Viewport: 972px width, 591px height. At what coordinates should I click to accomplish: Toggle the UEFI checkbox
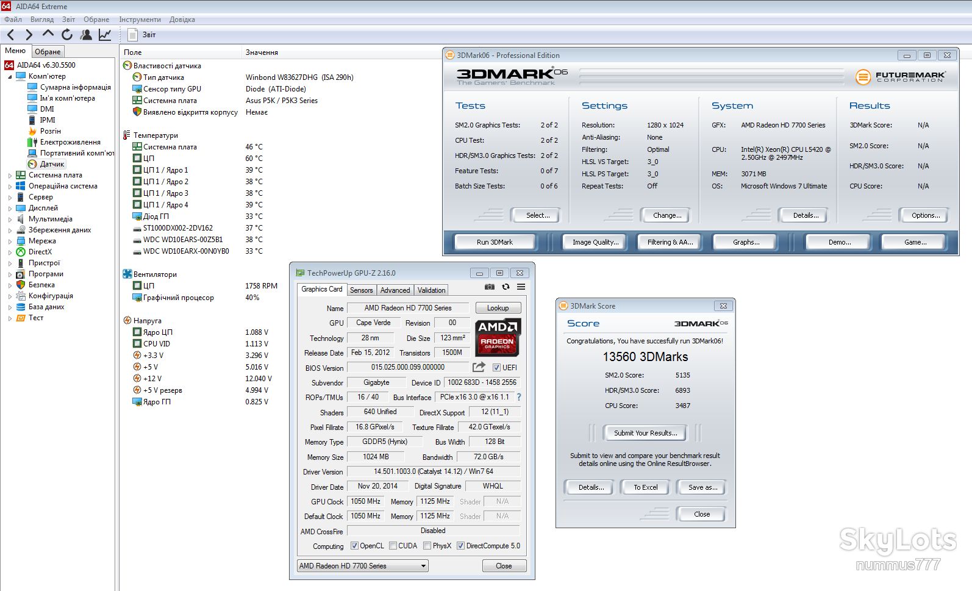[497, 368]
